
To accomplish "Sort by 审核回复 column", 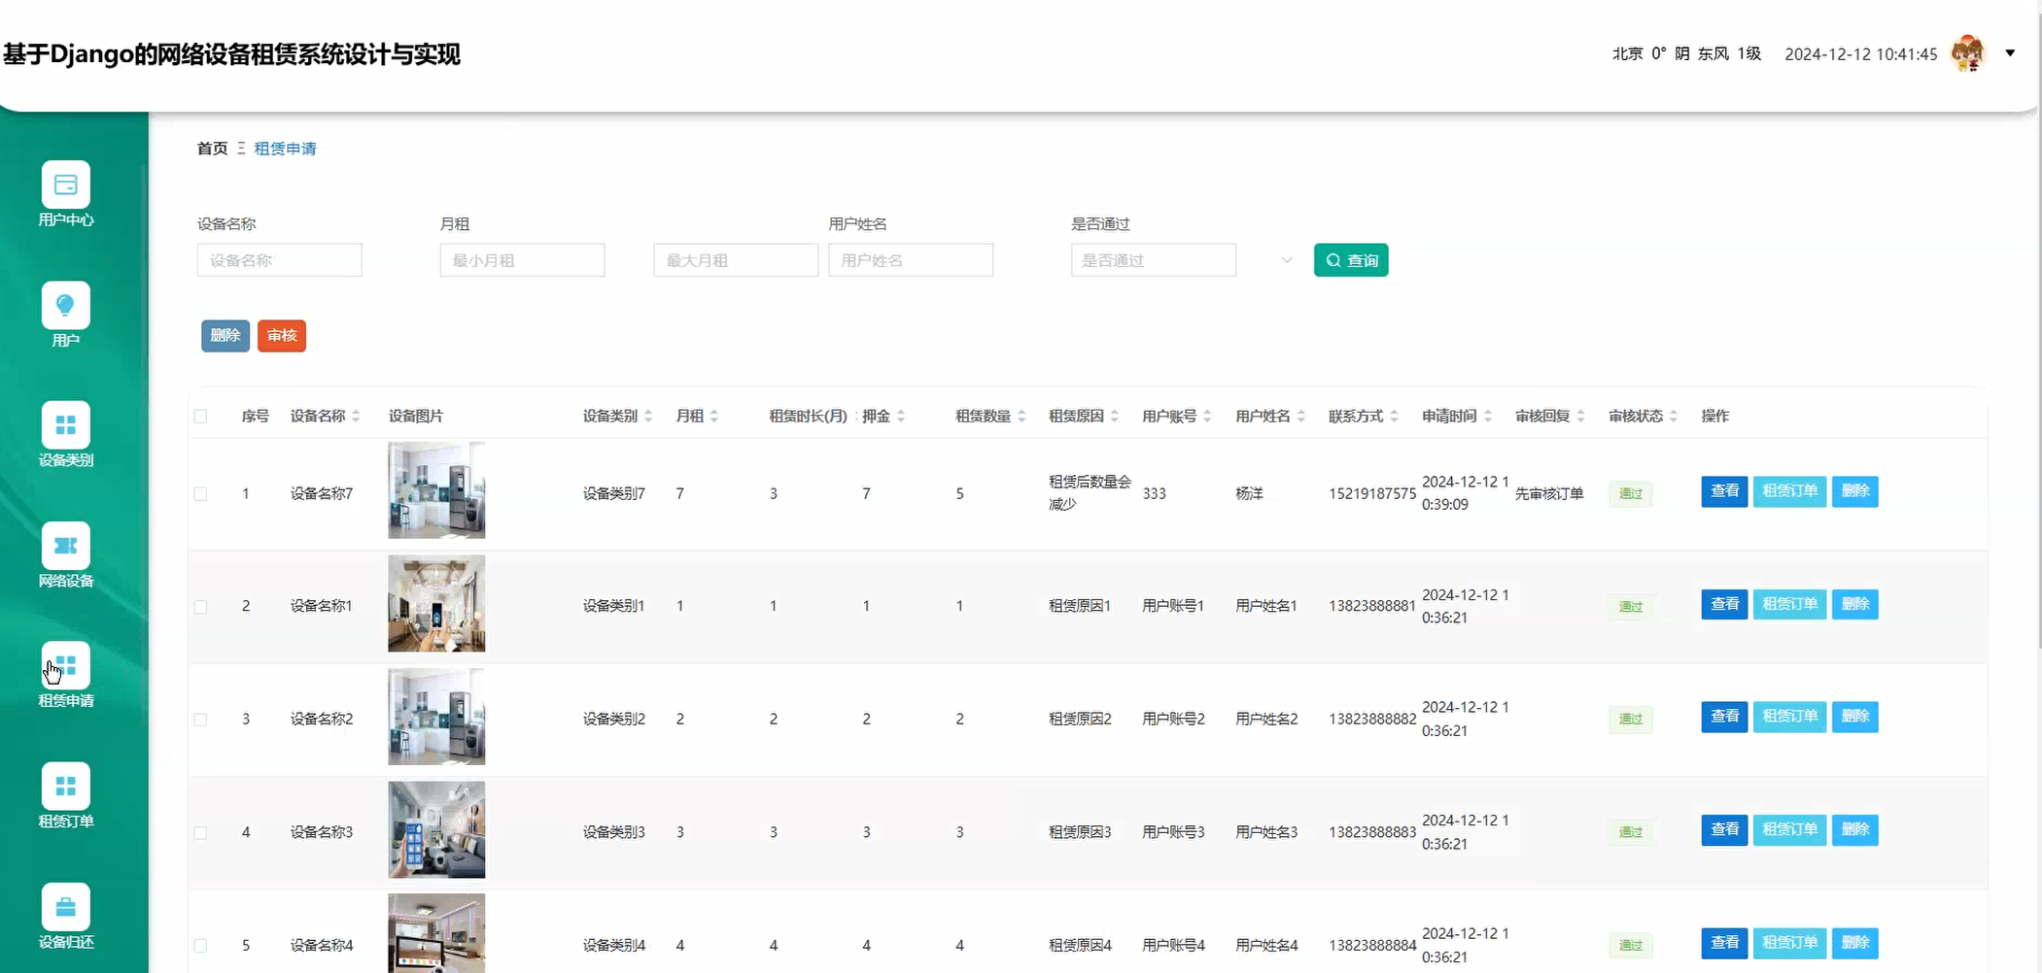I will tap(1580, 416).
